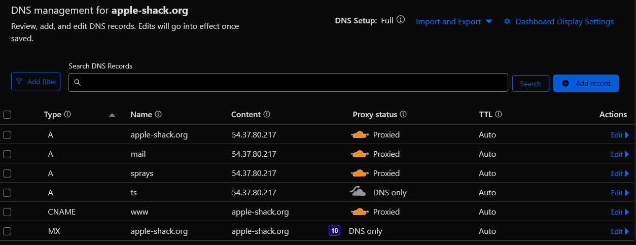Click 54.37.80.217 content in ts row

254,192
